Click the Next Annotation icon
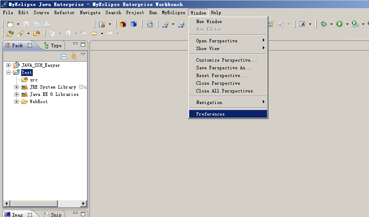 coord(52,33)
